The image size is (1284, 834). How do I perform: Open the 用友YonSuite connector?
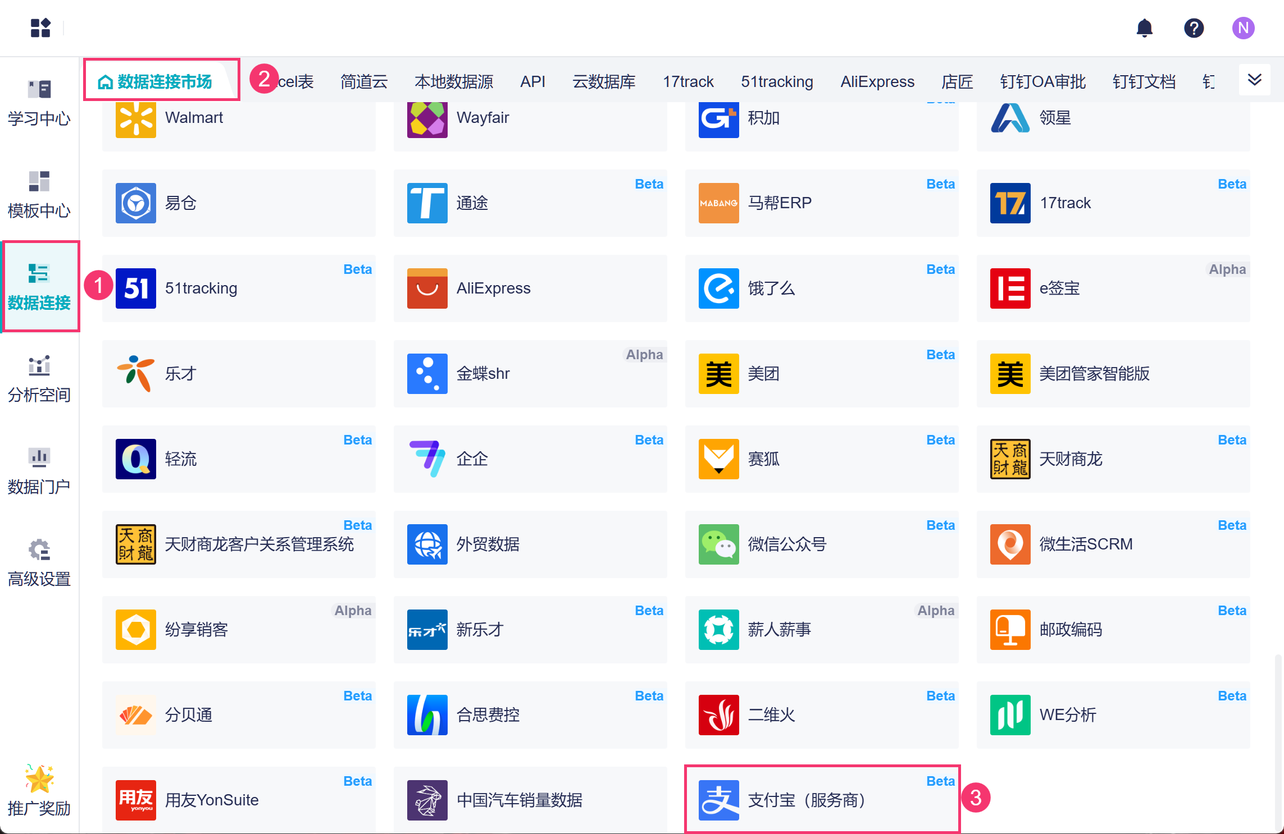[x=239, y=800]
